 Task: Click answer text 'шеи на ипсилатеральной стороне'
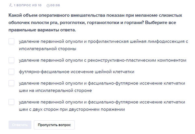coord(55,90)
